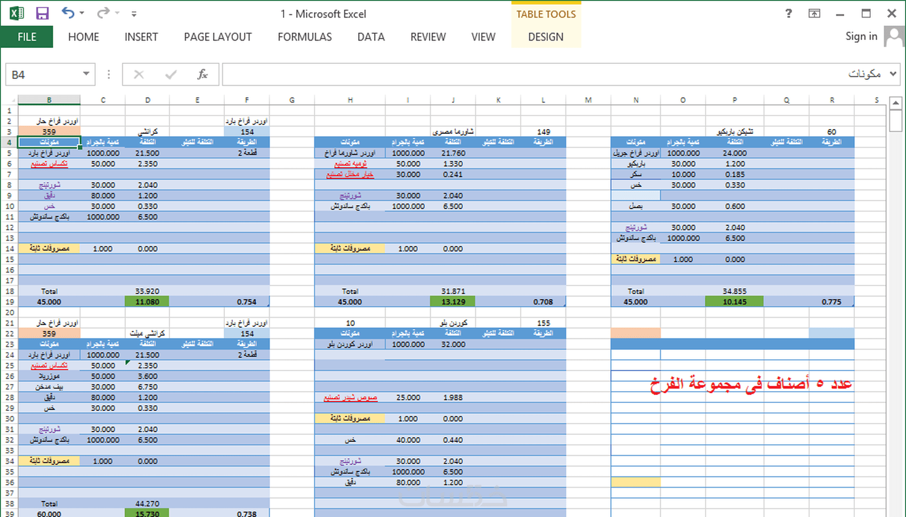Select the cell showing 60.000 in row 39

click(x=49, y=513)
